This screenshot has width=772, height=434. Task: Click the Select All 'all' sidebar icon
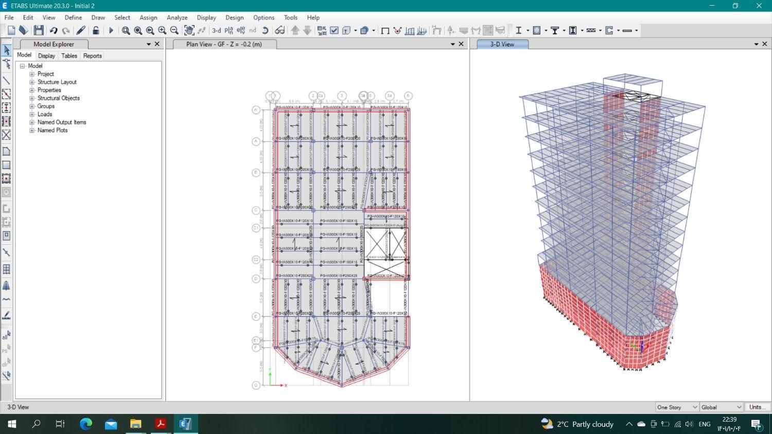click(6, 336)
